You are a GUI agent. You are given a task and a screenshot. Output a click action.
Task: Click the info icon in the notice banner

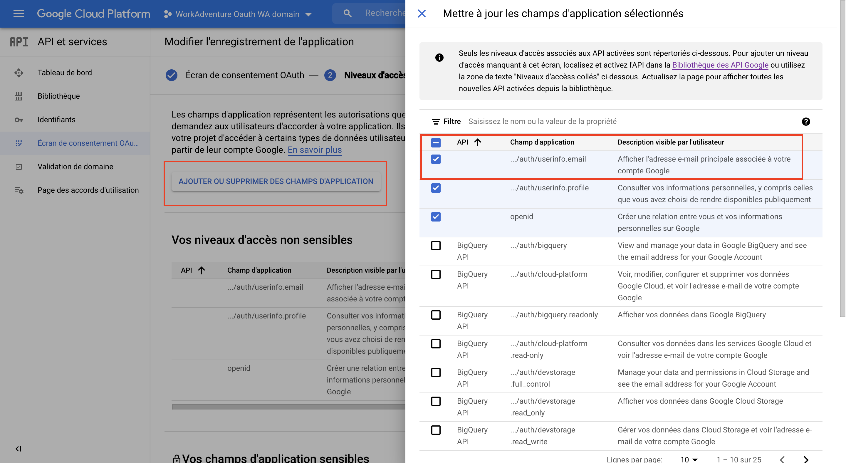439,57
